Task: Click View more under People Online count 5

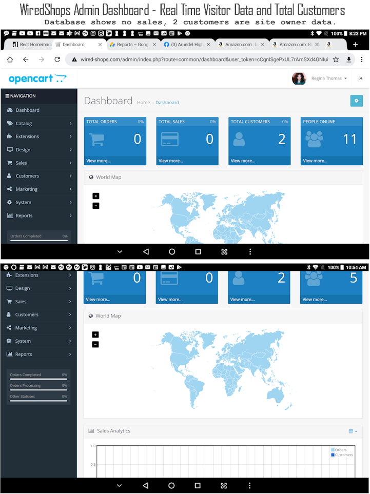Action: tap(315, 299)
